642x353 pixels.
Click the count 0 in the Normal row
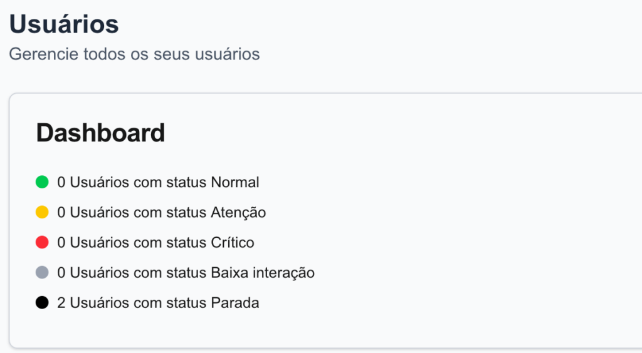[x=61, y=183]
